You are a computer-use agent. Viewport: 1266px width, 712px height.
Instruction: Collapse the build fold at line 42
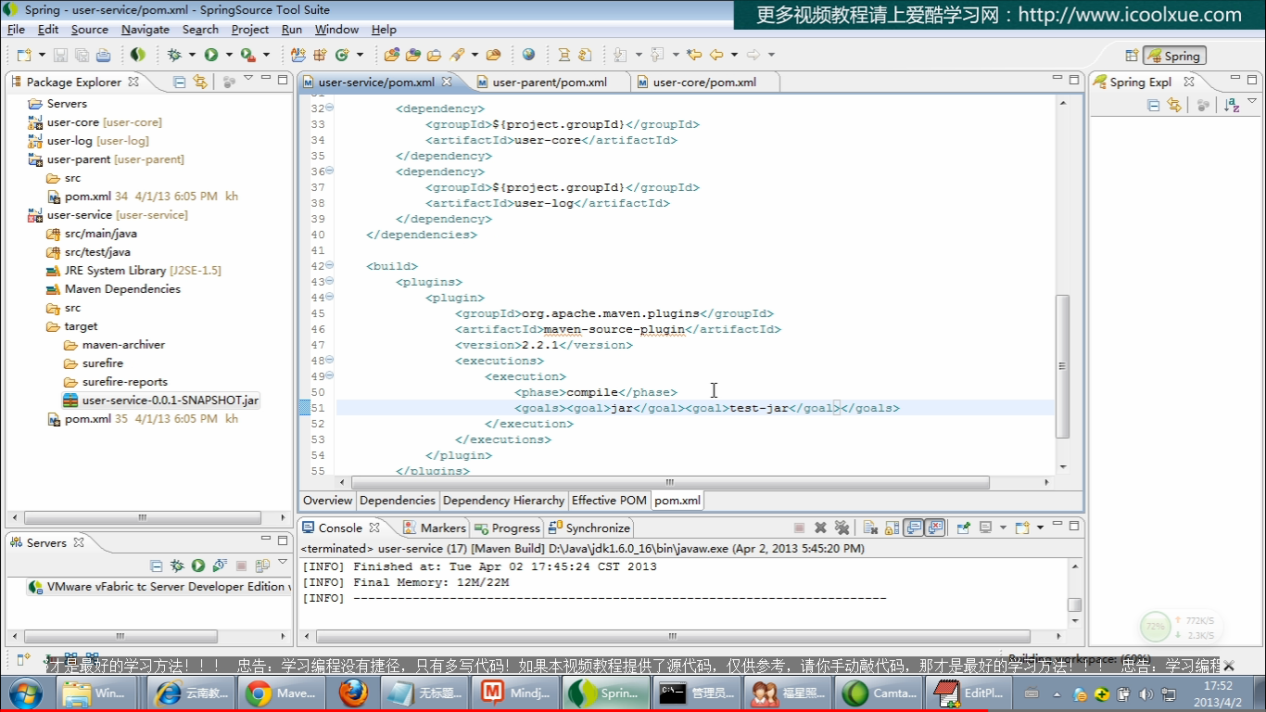329,265
